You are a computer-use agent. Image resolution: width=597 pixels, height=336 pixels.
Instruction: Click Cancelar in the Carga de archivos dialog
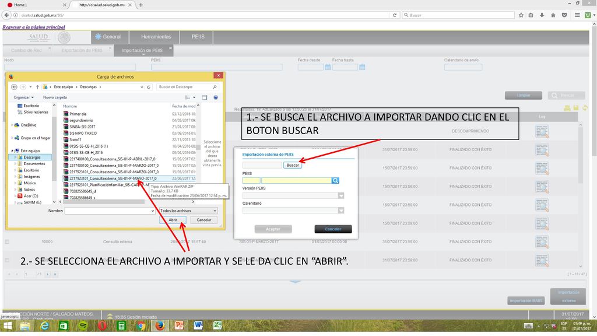pos(203,220)
